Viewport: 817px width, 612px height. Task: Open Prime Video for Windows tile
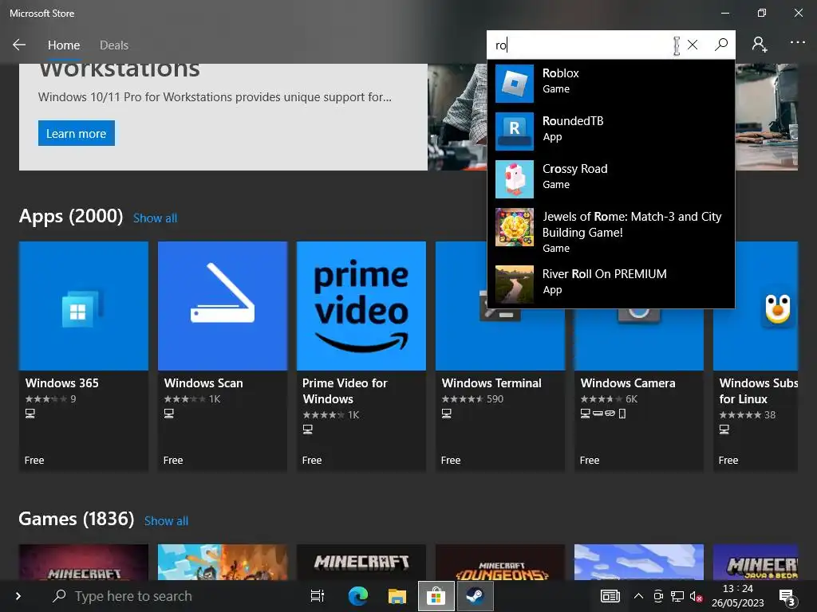361,356
